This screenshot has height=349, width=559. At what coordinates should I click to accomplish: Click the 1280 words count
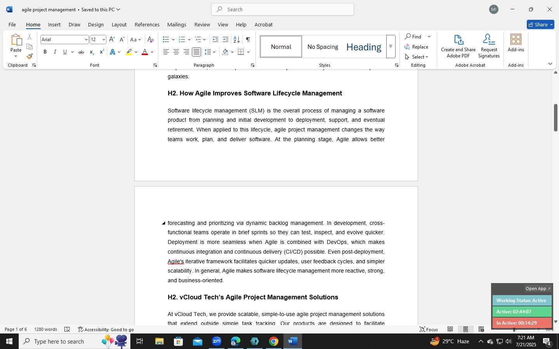[45, 329]
